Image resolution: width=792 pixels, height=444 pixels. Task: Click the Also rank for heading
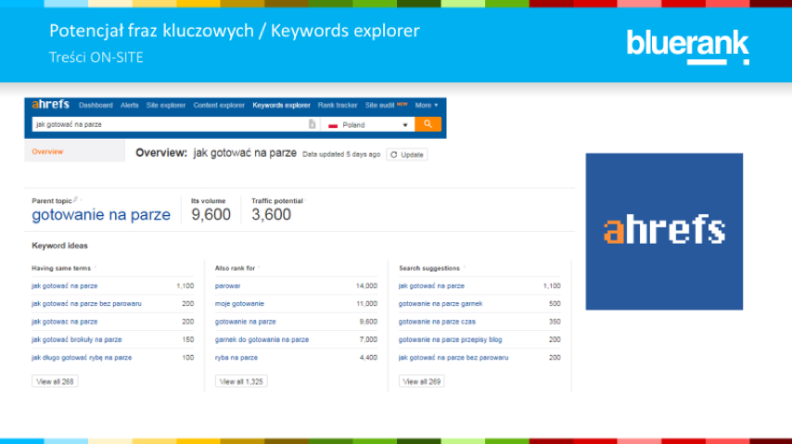(x=235, y=268)
